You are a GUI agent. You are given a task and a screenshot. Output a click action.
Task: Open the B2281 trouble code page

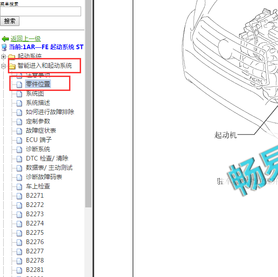35,270
